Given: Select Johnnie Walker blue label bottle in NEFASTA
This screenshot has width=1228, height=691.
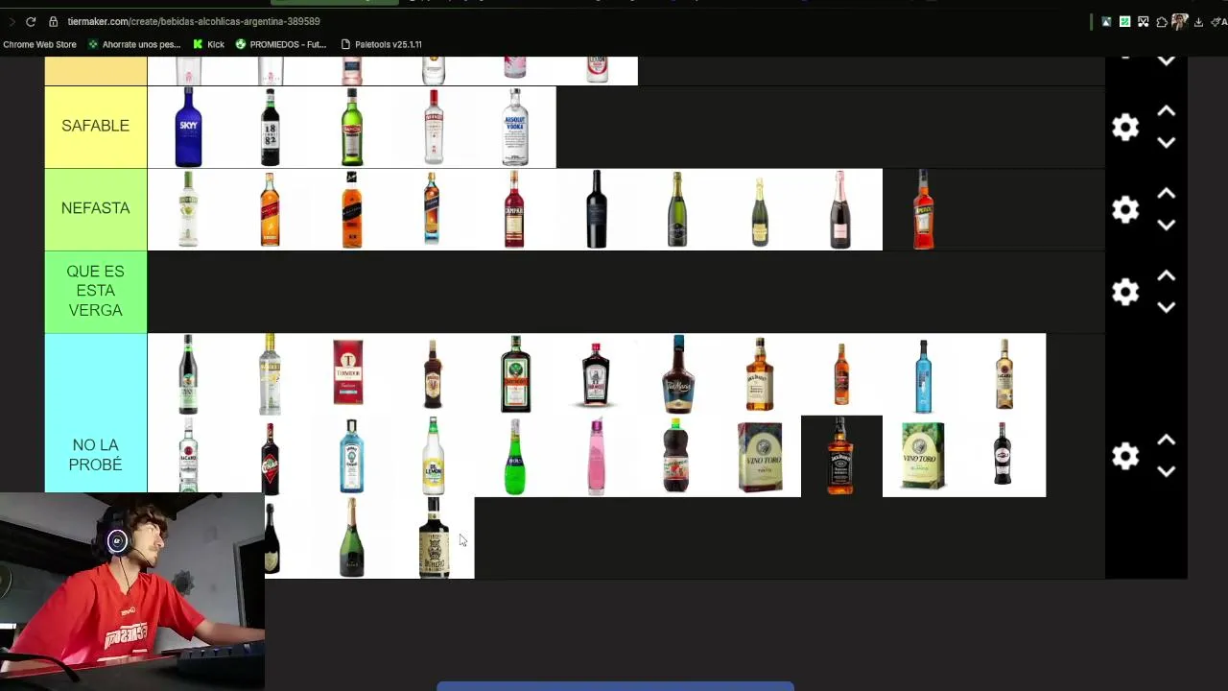Looking at the screenshot, I should [433, 209].
